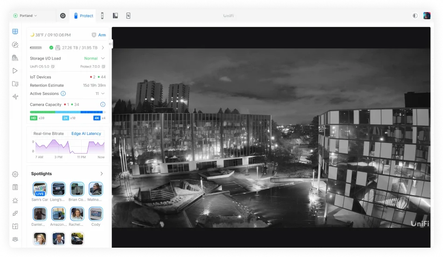The image size is (443, 257).
Task: Open the Portland site selector dropdown
Action: (25, 16)
